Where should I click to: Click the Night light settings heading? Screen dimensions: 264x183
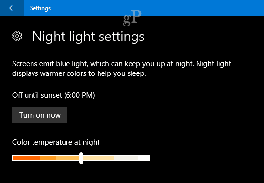[x=88, y=37]
